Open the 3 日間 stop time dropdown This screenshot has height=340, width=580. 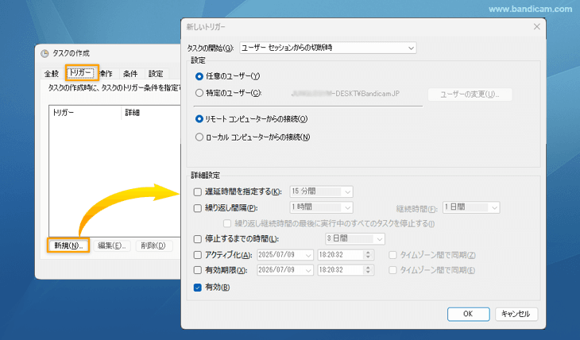[355, 239]
